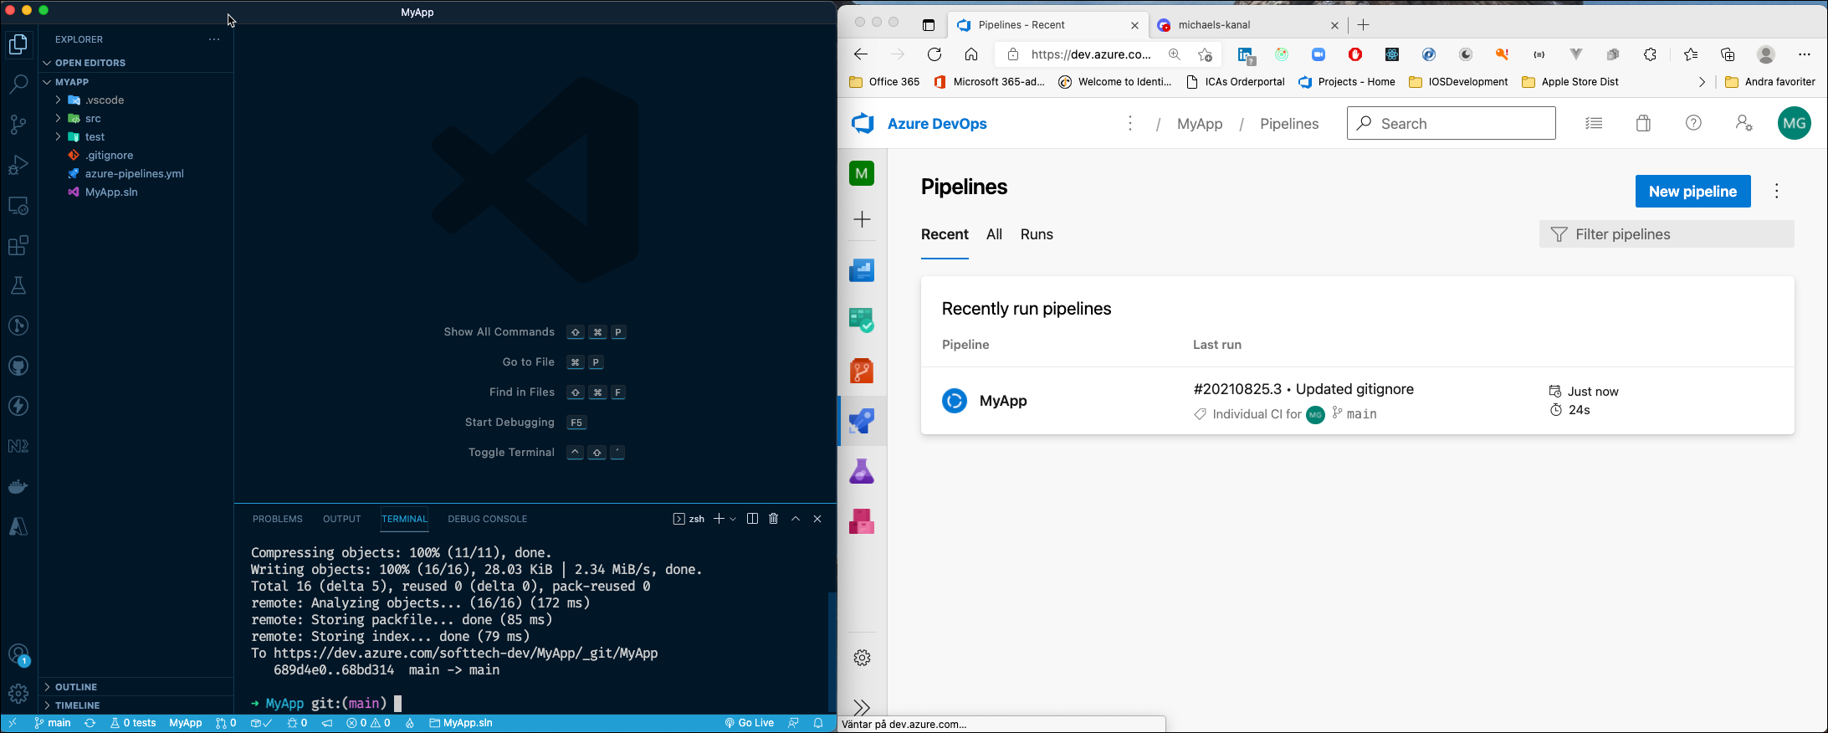Screen dimensions: 1828x733
Task: Open Azure Repos from DevOps sidebar
Action: pyautogui.click(x=862, y=371)
